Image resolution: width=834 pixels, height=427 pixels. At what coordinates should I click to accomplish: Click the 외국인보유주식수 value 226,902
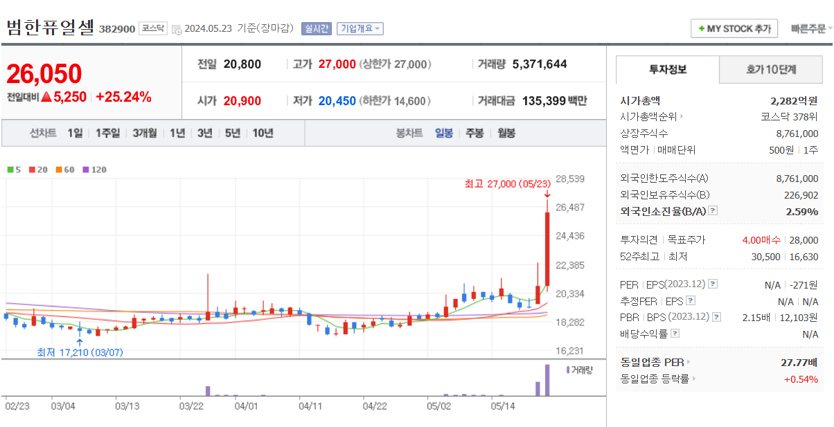[x=801, y=195]
